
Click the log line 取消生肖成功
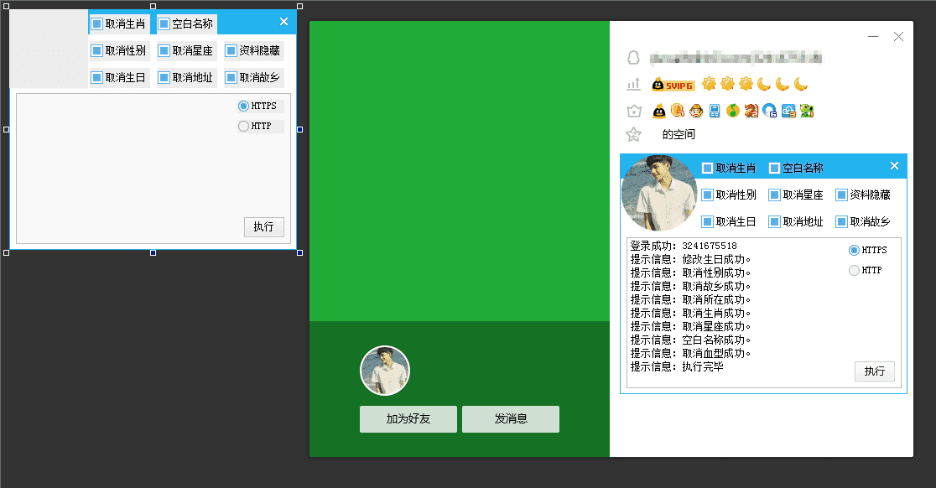pyautogui.click(x=690, y=314)
